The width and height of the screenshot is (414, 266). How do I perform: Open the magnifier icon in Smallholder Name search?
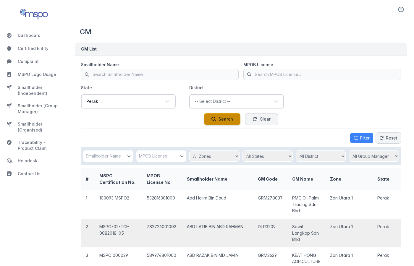click(87, 74)
